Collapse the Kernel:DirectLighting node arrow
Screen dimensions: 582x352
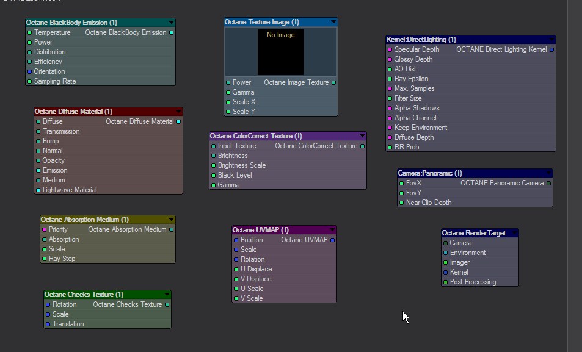pyautogui.click(x=551, y=39)
